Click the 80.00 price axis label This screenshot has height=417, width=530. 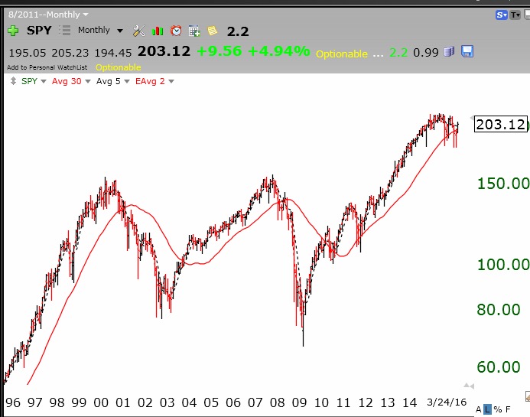pos(498,309)
